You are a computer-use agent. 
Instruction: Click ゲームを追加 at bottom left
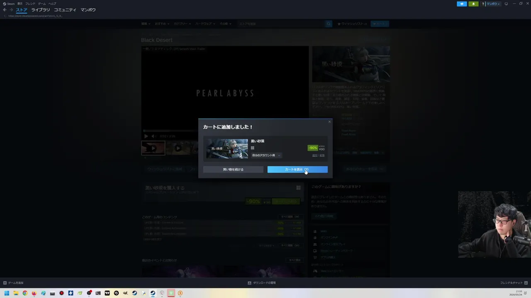click(x=13, y=283)
